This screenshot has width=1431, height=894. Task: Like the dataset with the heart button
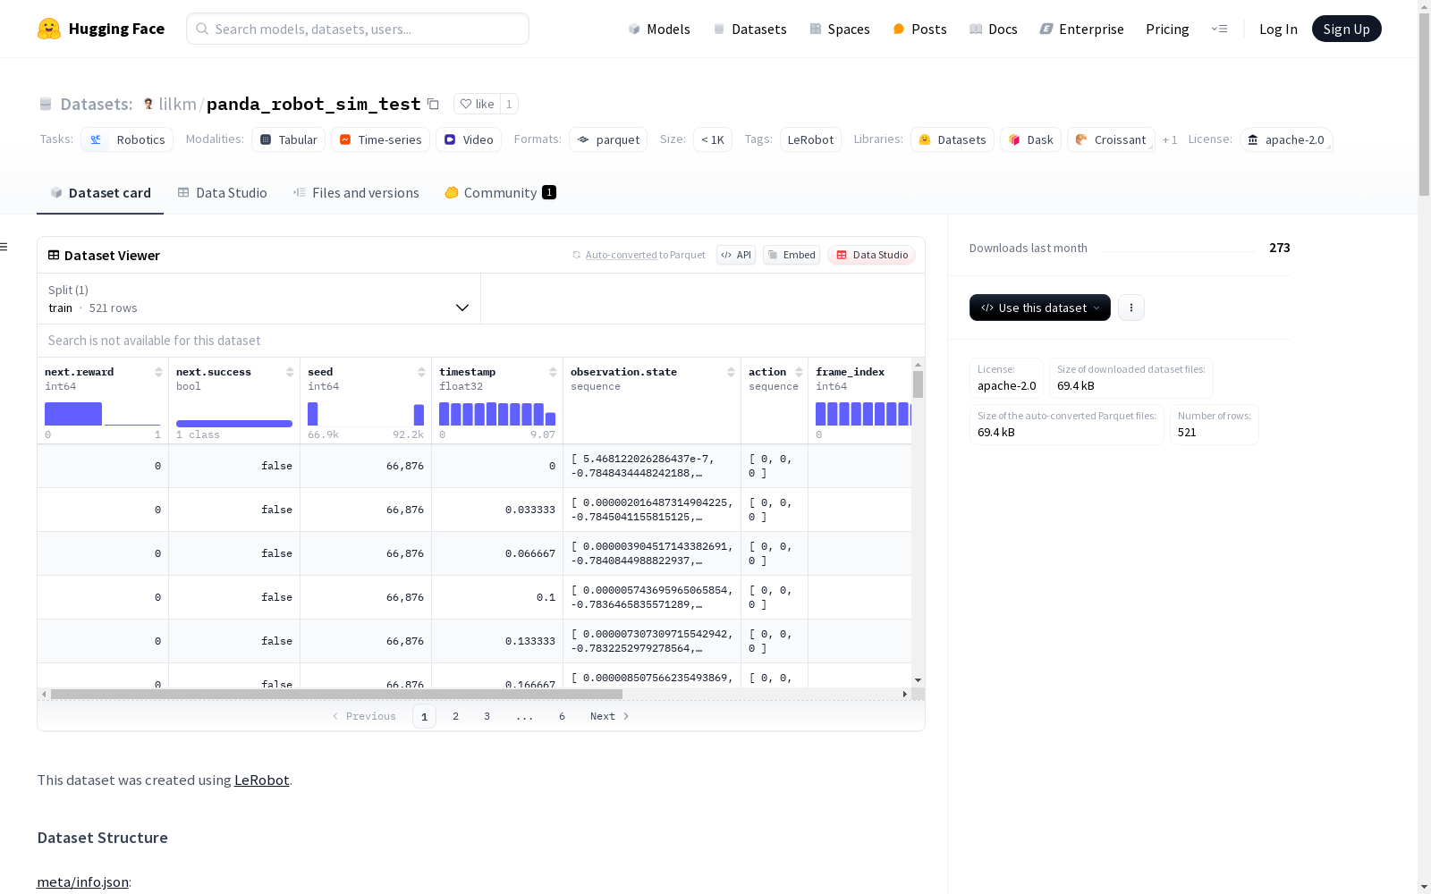tap(477, 104)
